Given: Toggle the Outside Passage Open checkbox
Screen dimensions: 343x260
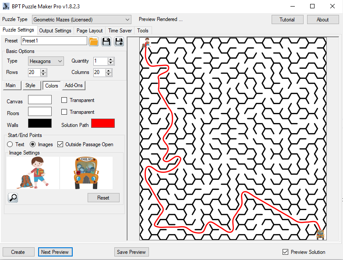Looking at the screenshot, I should point(60,144).
